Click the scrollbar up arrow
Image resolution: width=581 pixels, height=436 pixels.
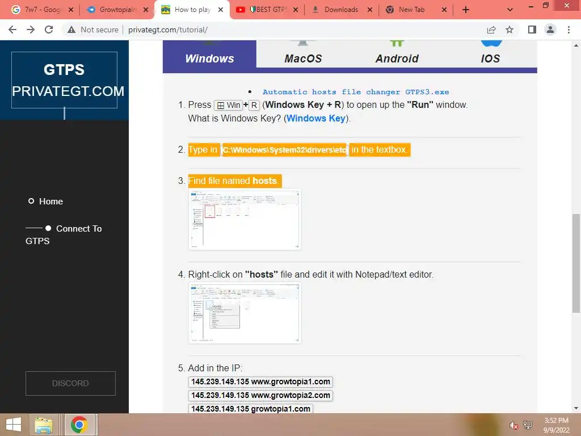pos(576,45)
